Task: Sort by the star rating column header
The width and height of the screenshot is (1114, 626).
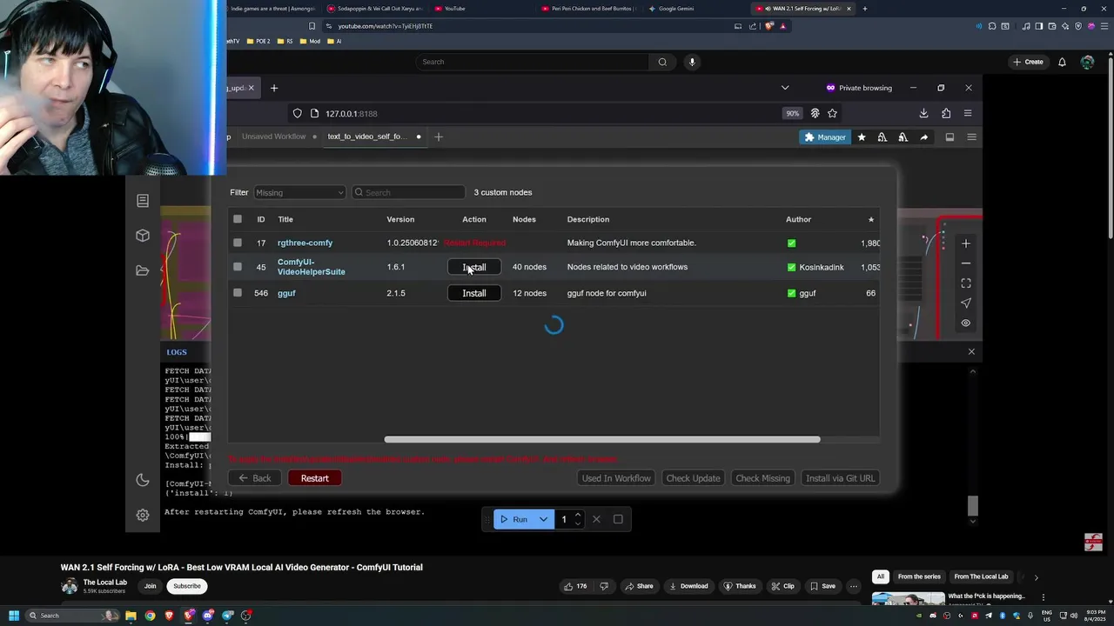Action: tap(870, 219)
